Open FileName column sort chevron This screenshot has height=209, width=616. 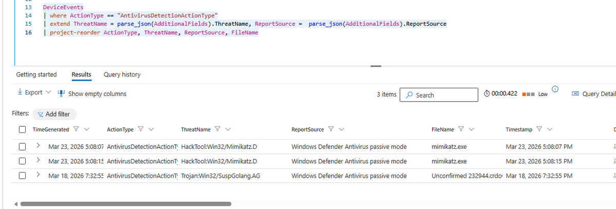[x=471, y=129]
